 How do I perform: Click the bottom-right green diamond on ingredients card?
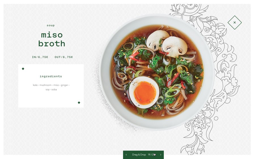point(79,103)
